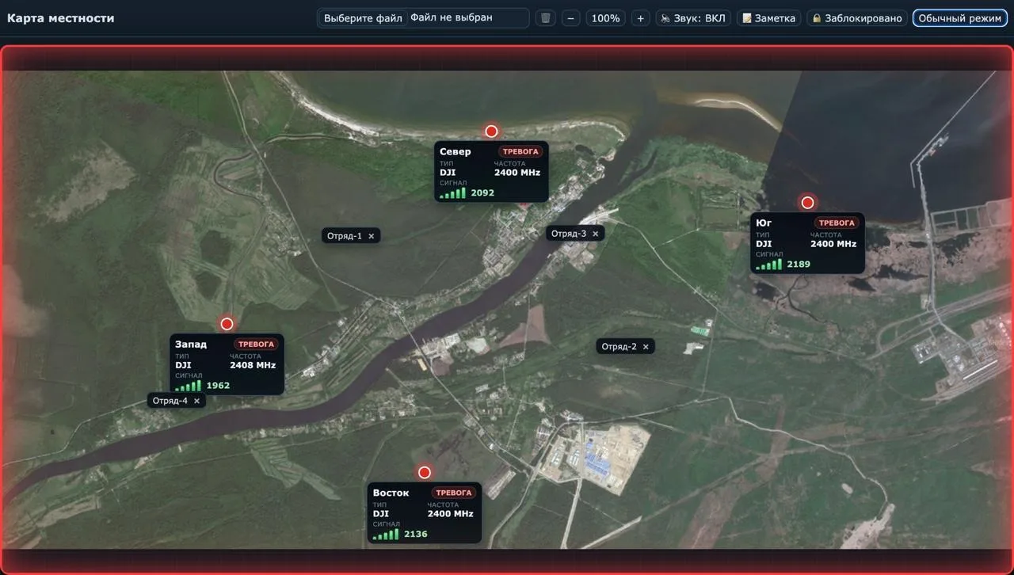The image size is (1014, 575).
Task: Toggle the Звук: ВКЛ sound setting
Action: (x=693, y=18)
